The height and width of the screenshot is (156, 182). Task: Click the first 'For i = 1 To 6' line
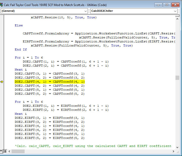[29, 58]
